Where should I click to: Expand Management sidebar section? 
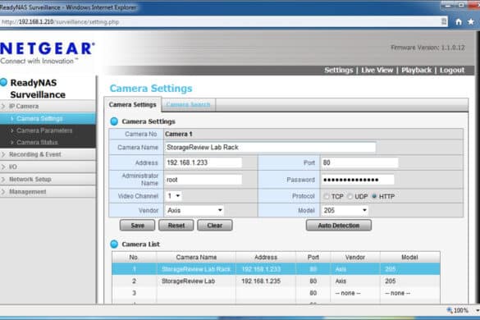[48, 192]
